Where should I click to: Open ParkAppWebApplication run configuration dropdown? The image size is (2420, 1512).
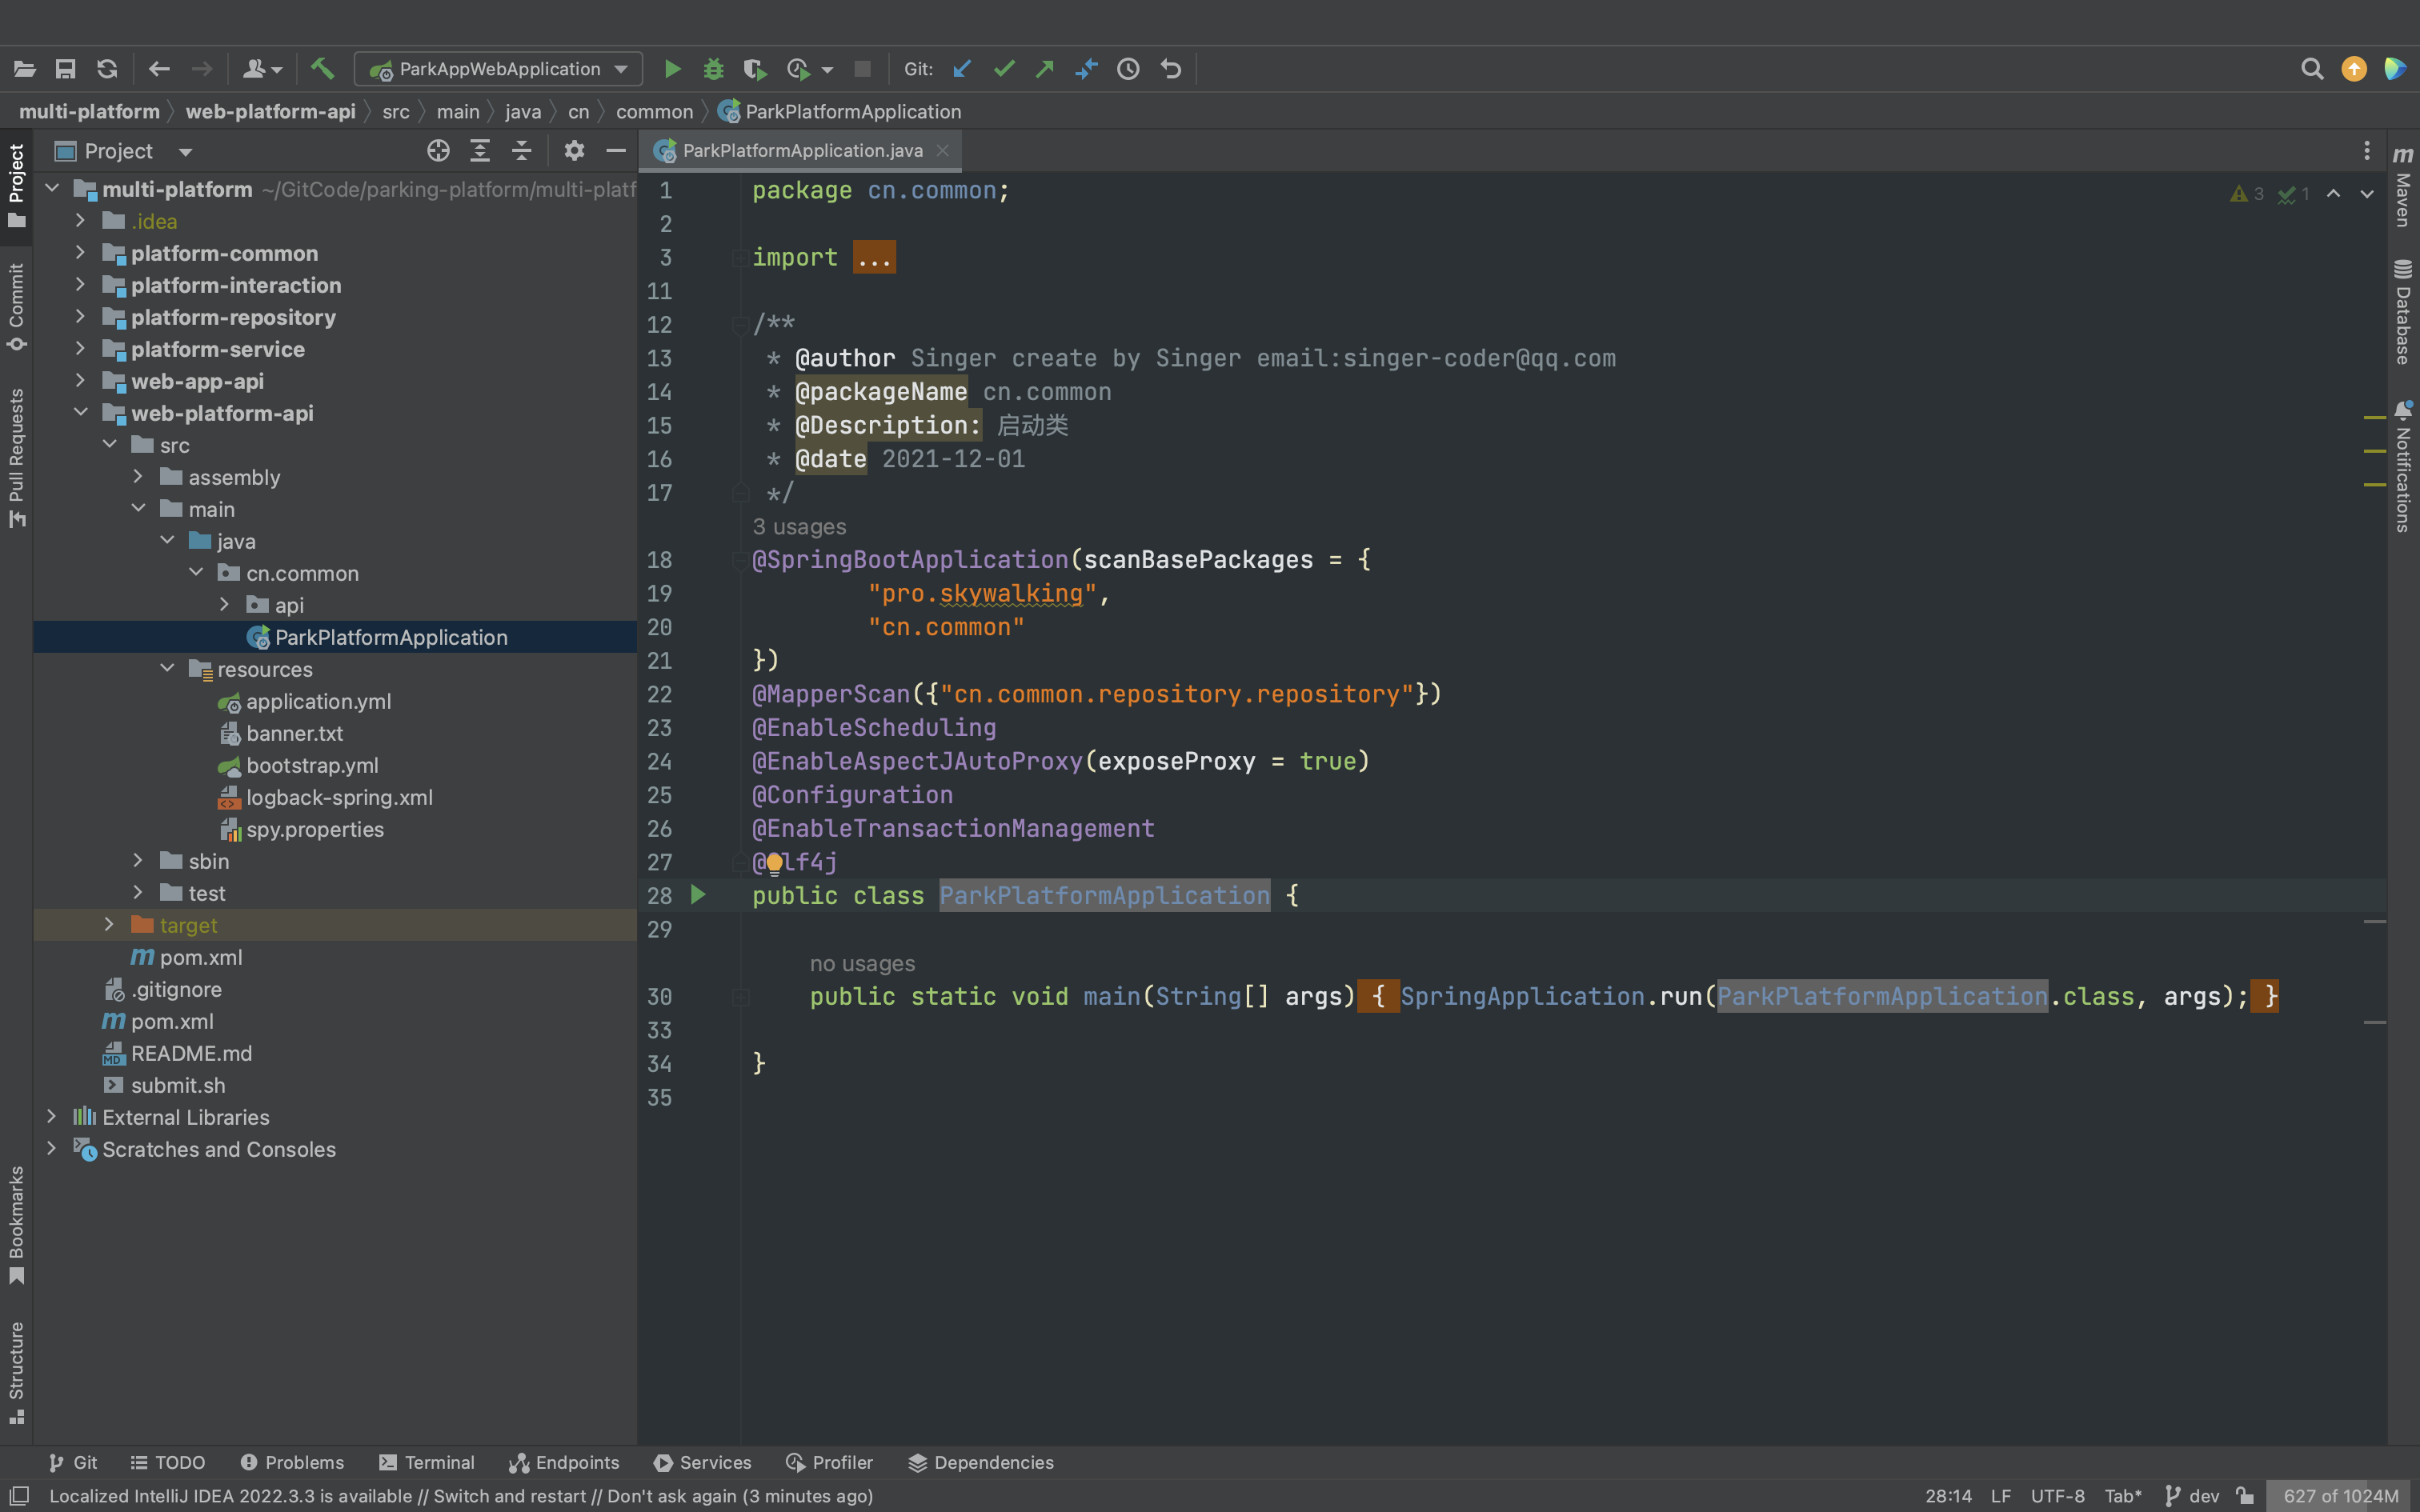(x=499, y=69)
